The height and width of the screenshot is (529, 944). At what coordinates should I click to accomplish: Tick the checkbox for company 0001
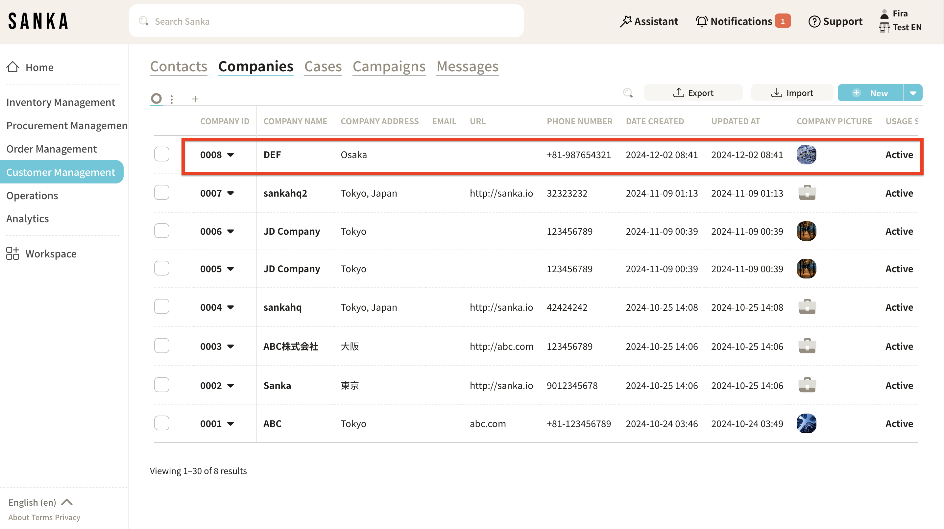click(162, 423)
